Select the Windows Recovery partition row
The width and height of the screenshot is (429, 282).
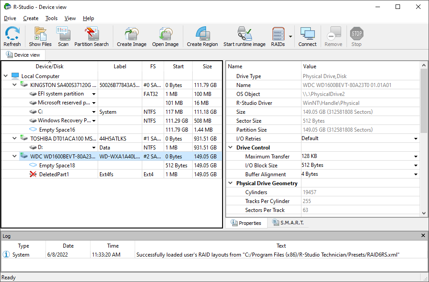pos(111,120)
